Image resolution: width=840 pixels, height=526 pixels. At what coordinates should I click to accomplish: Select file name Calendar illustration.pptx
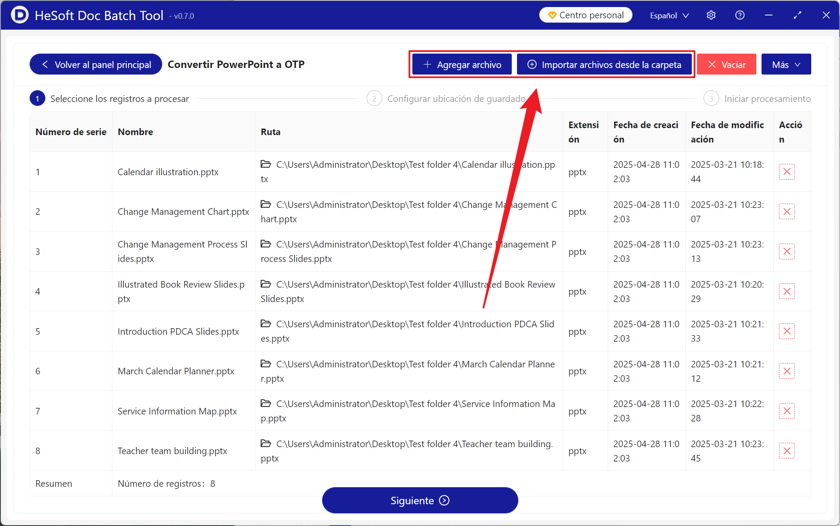point(168,172)
